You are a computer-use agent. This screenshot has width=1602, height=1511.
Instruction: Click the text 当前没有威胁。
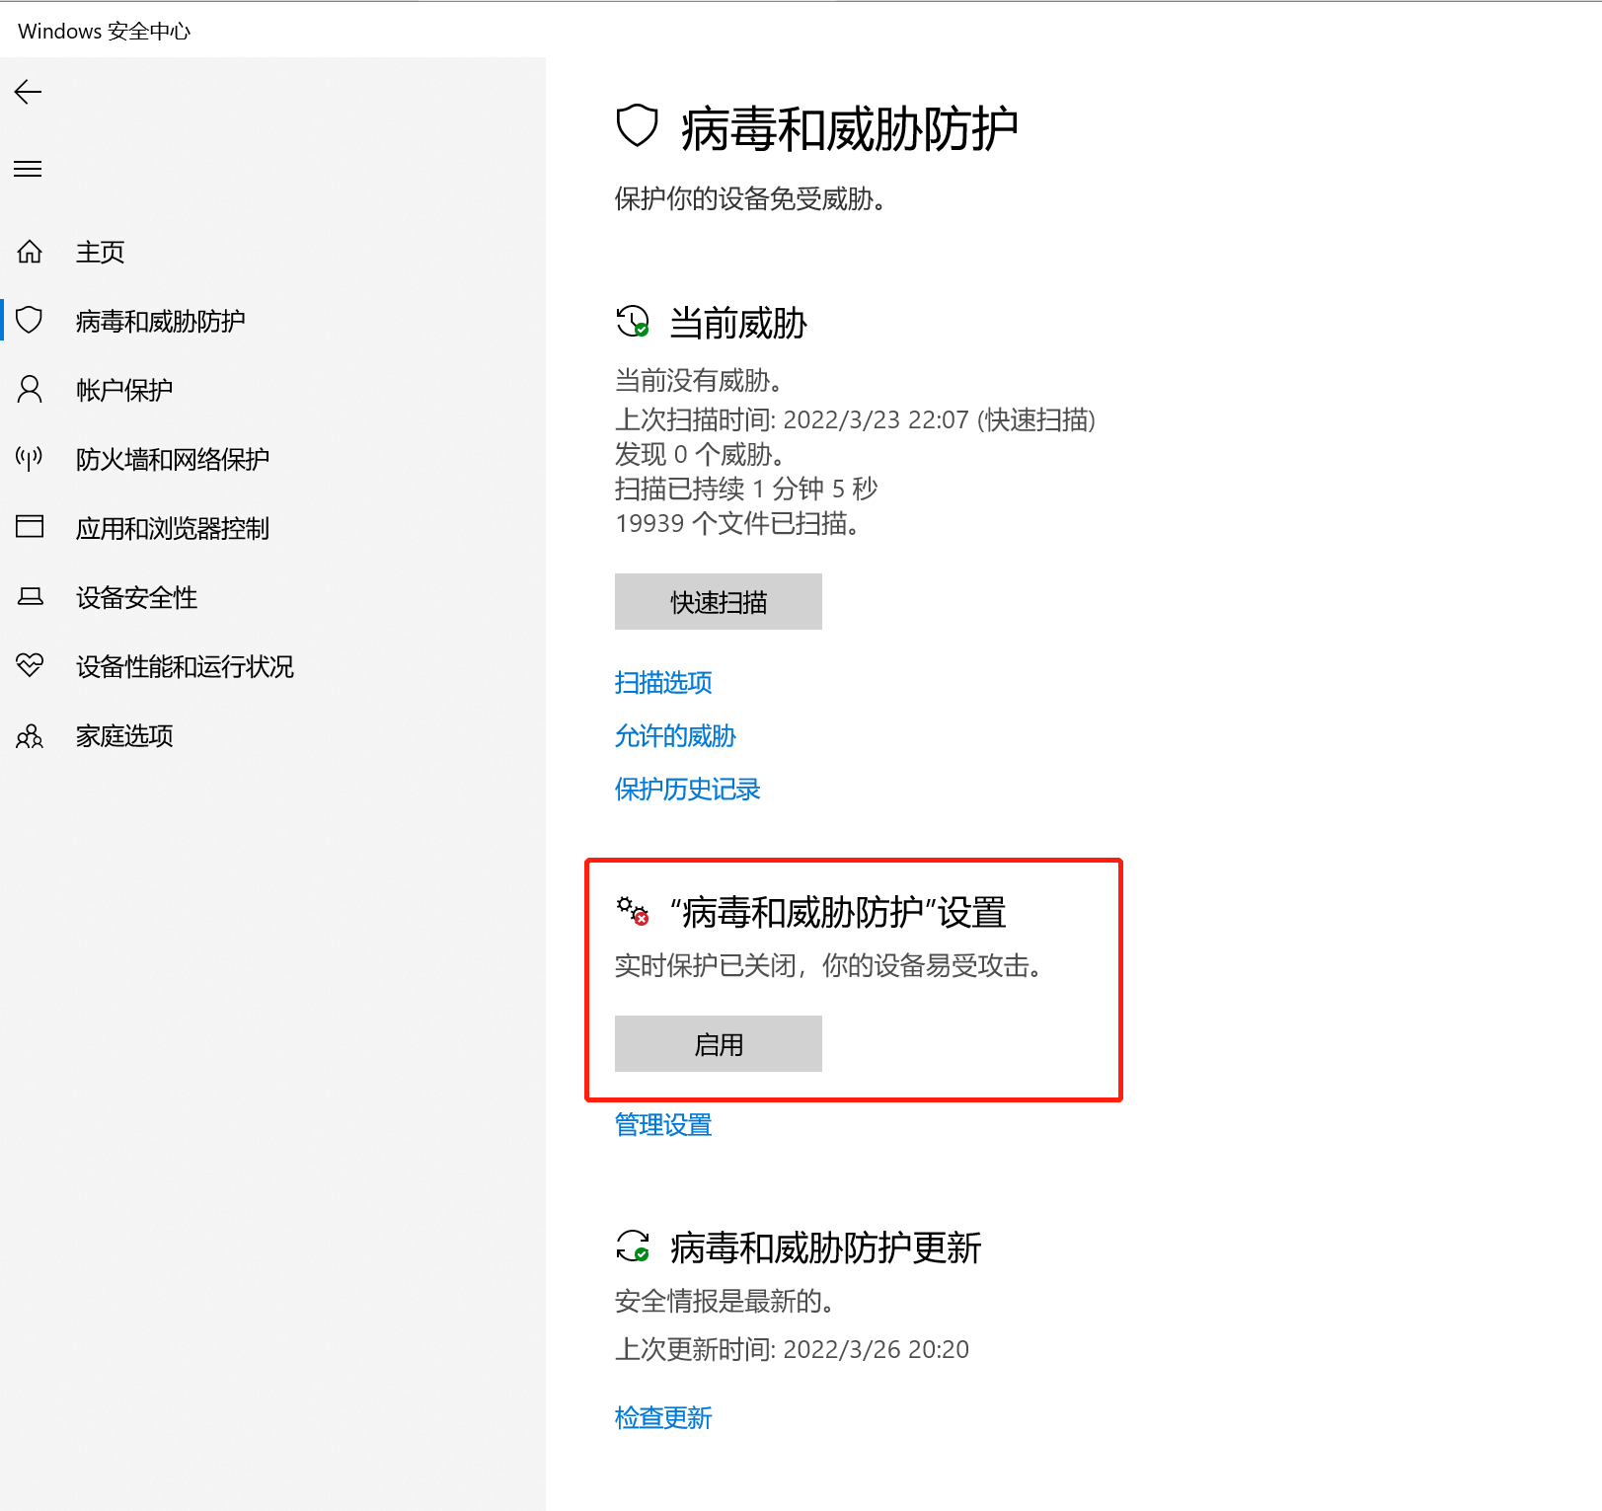[700, 380]
